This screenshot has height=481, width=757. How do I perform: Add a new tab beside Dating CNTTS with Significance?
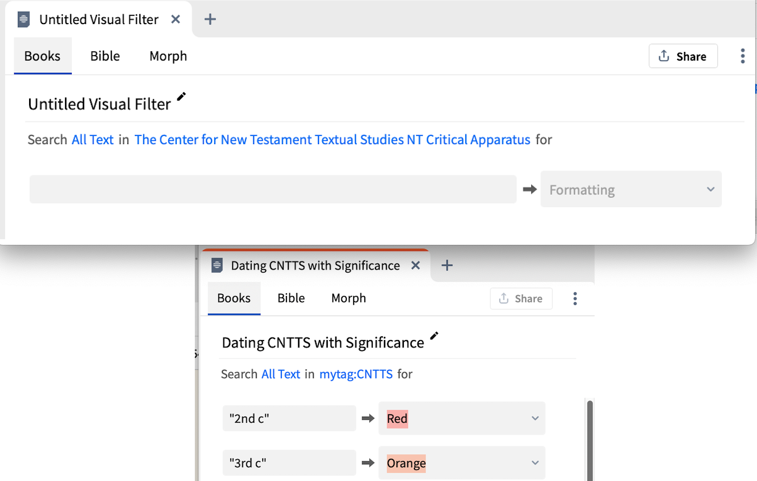click(447, 265)
